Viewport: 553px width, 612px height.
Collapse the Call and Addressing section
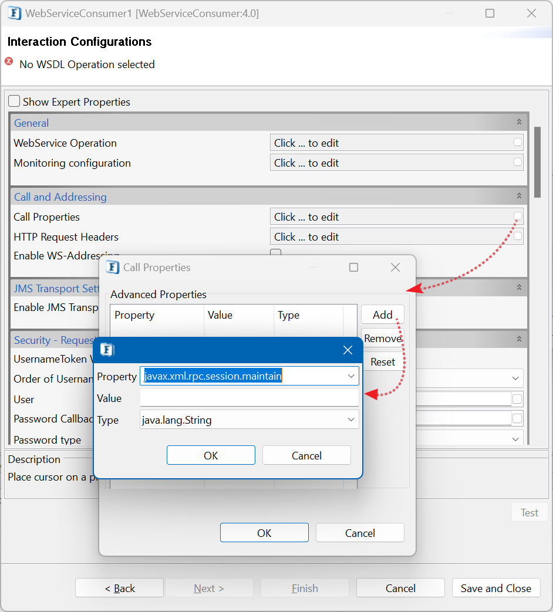click(518, 197)
